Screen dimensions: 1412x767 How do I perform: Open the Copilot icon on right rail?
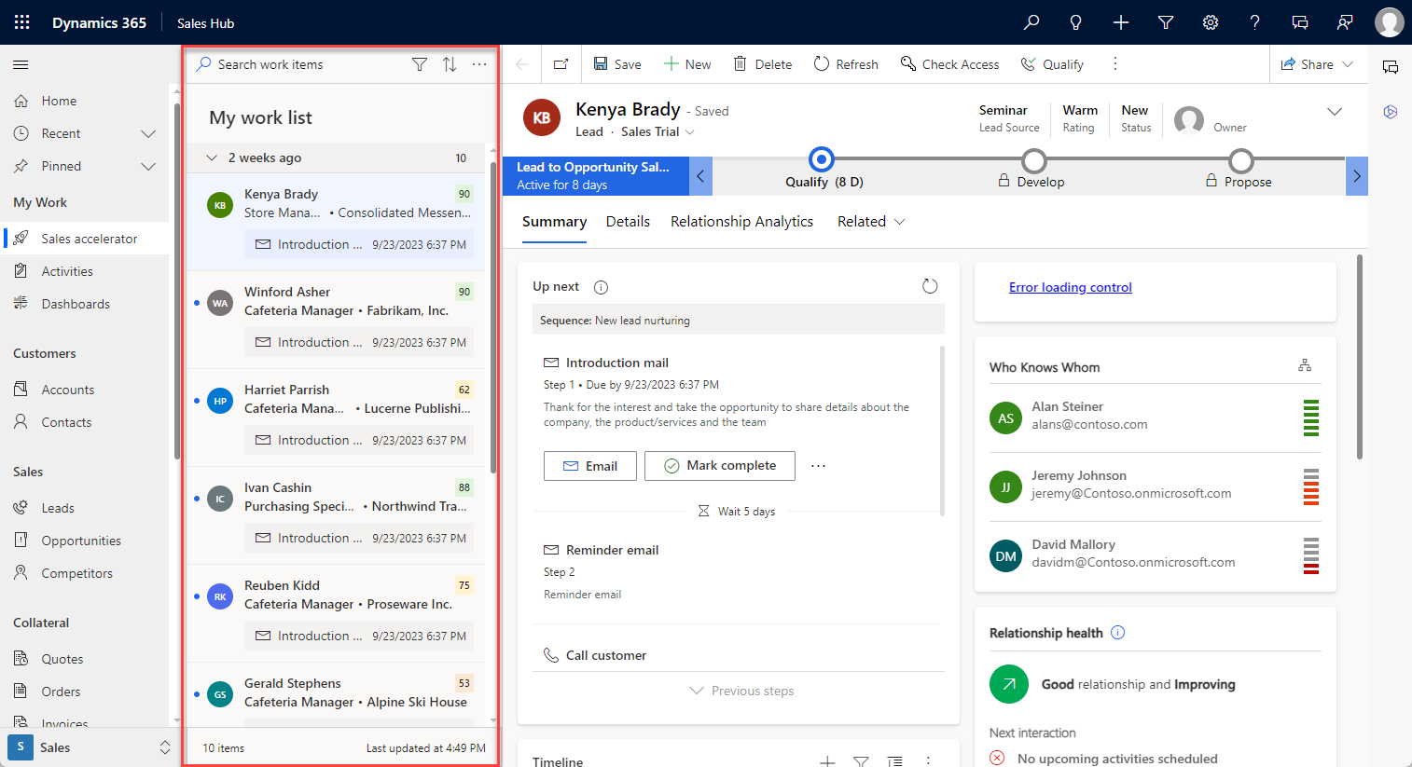[1391, 112]
